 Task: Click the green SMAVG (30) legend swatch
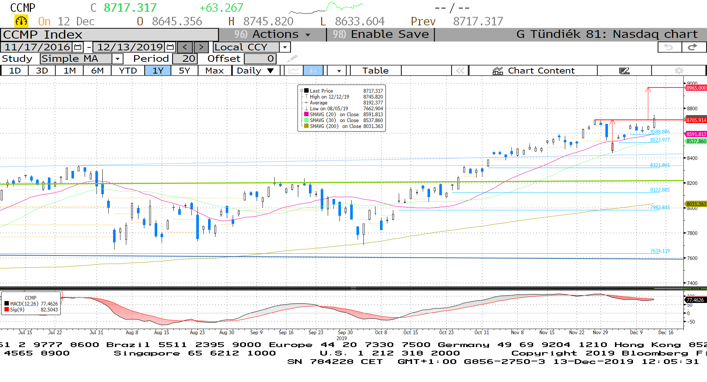click(306, 120)
